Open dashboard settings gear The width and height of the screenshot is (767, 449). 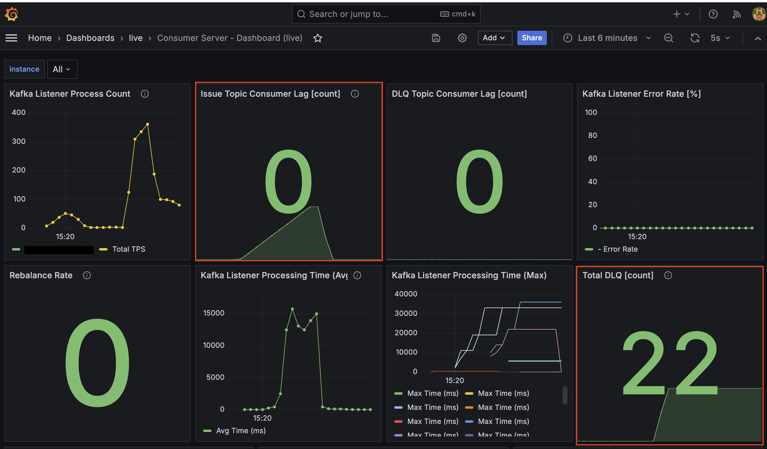click(462, 38)
